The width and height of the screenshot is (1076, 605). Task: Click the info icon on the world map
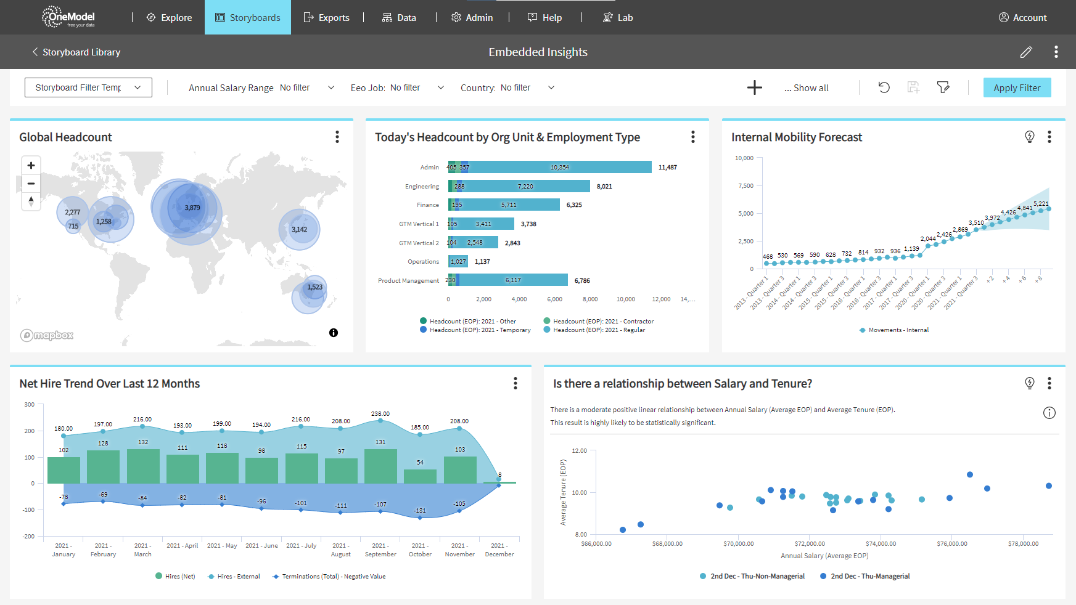point(333,332)
